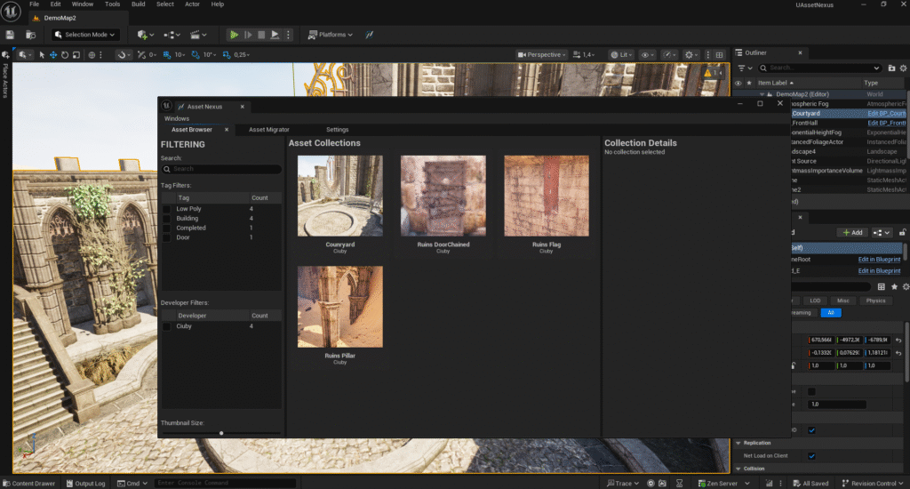Click the Save current level icon
The width and height of the screenshot is (910, 489).
[10, 35]
